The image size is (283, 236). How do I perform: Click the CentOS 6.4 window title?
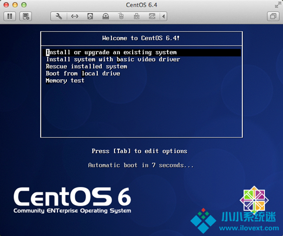point(141,5)
